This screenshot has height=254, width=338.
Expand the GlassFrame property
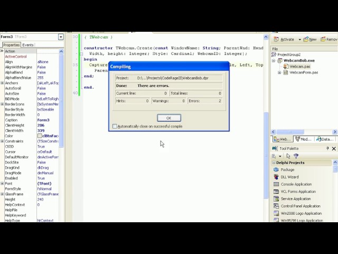coord(2,194)
